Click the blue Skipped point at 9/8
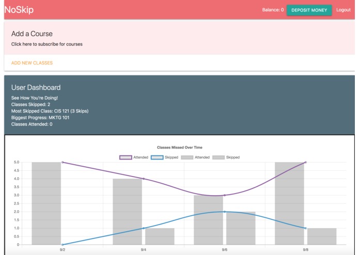Image resolution: width=359 pixels, height=255 pixels. tap(306, 228)
